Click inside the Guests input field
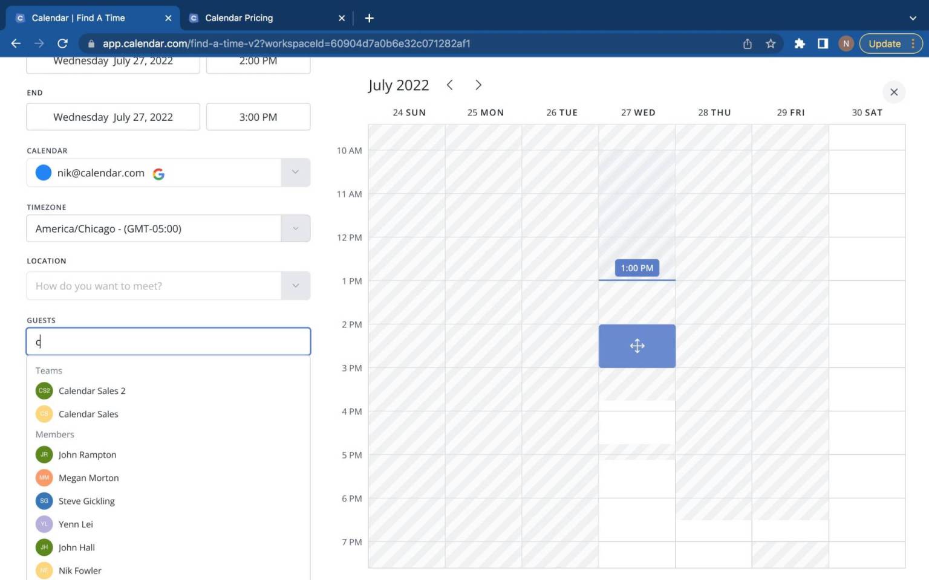Image resolution: width=929 pixels, height=580 pixels. pyautogui.click(x=168, y=341)
